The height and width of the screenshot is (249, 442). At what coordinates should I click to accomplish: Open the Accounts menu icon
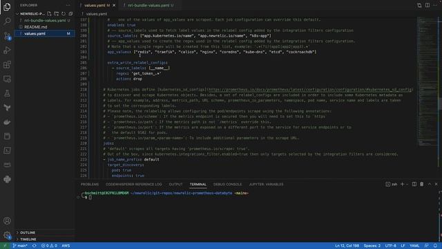[x=7, y=221]
